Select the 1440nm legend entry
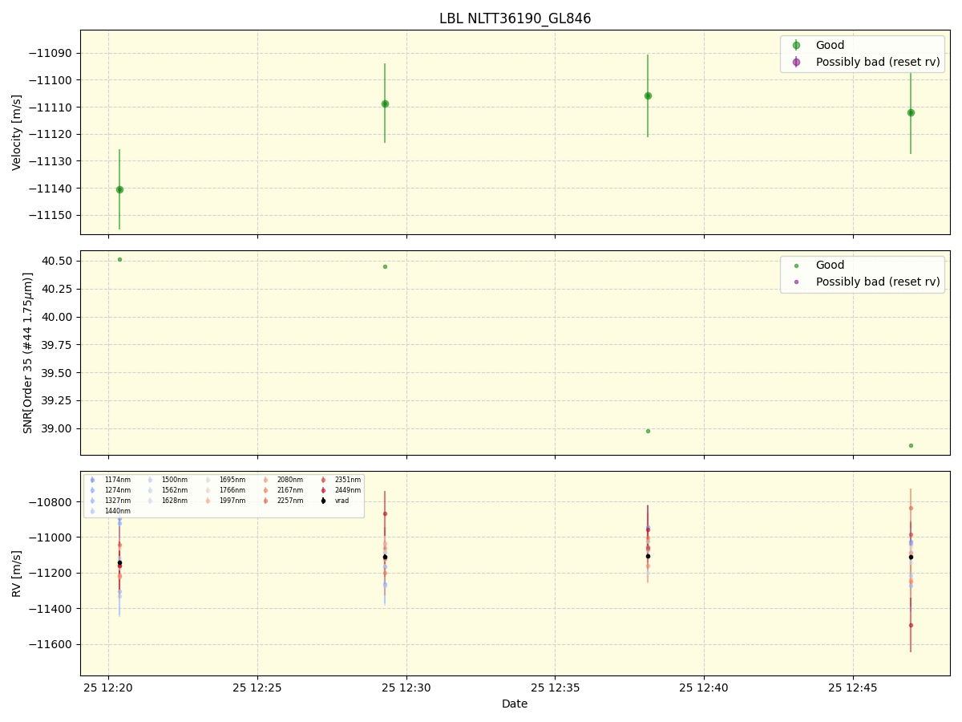The width and height of the screenshot is (962, 722). [109, 511]
